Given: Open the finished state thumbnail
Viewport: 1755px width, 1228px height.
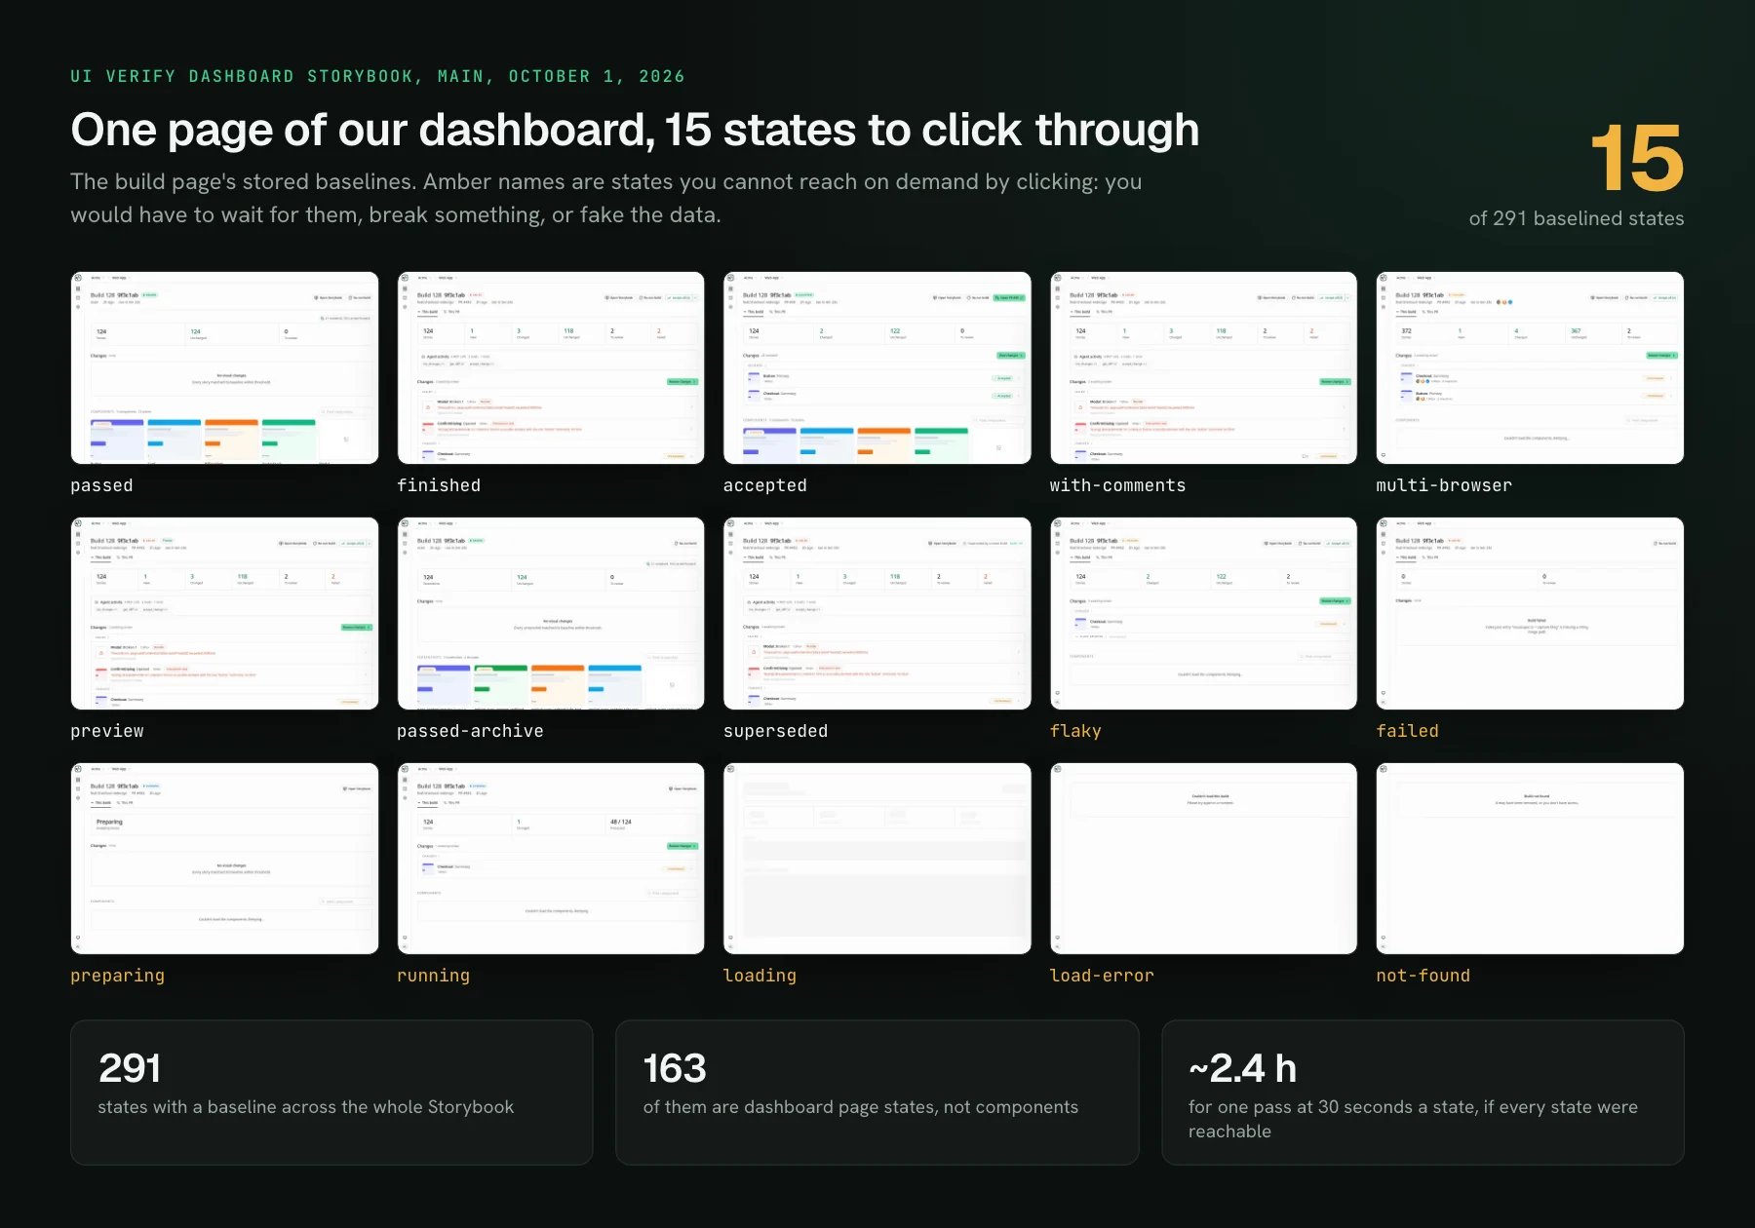Looking at the screenshot, I should [x=551, y=367].
